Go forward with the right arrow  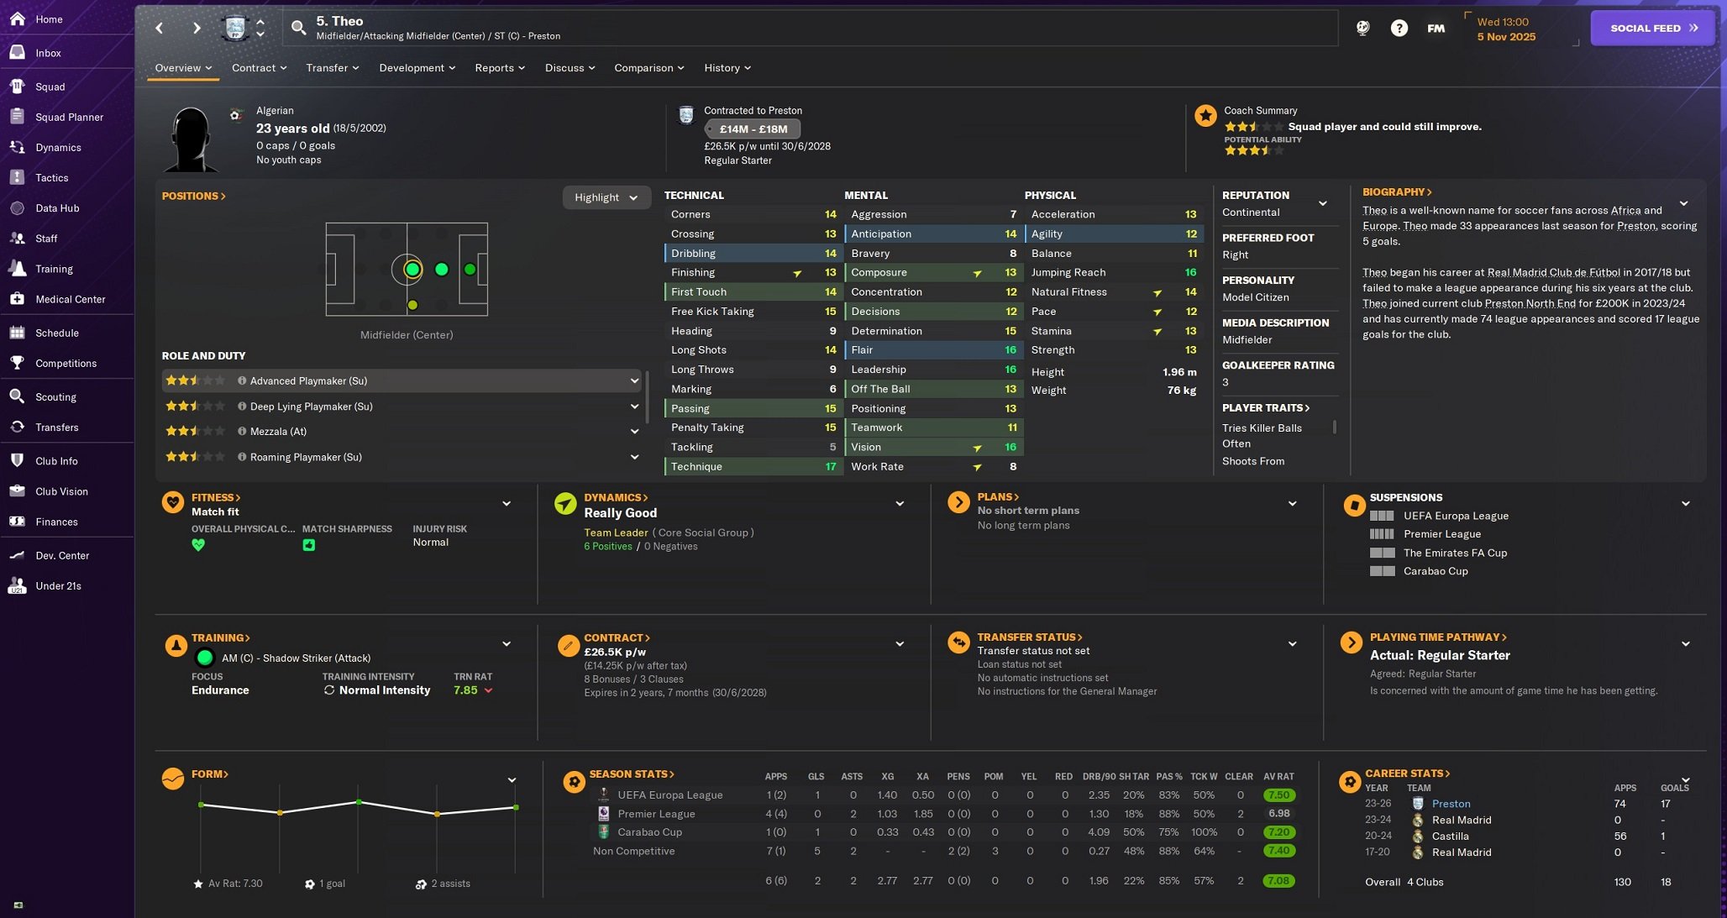coord(196,28)
